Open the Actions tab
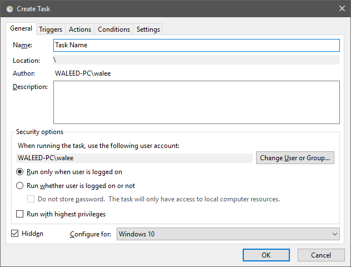Viewport: 351px width, 267px height. tap(80, 29)
